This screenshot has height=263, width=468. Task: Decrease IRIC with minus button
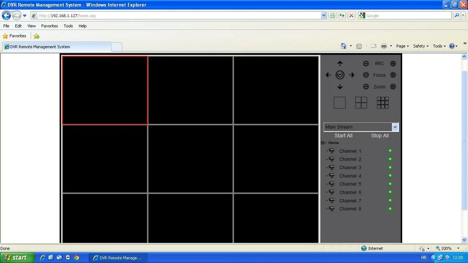point(366,64)
